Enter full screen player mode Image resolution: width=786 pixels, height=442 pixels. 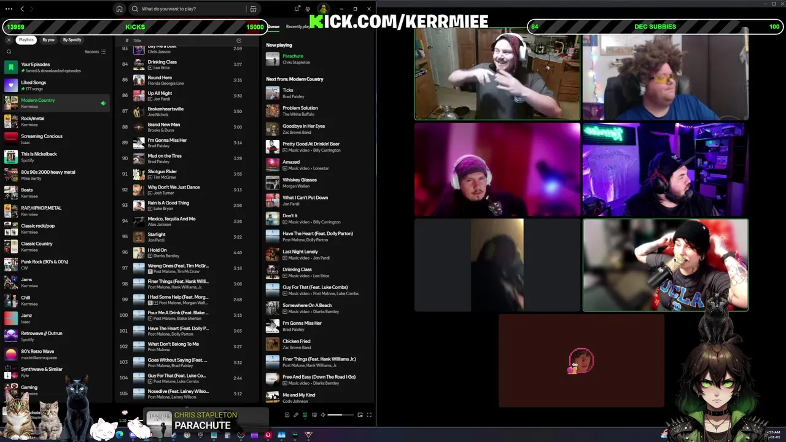click(369, 415)
